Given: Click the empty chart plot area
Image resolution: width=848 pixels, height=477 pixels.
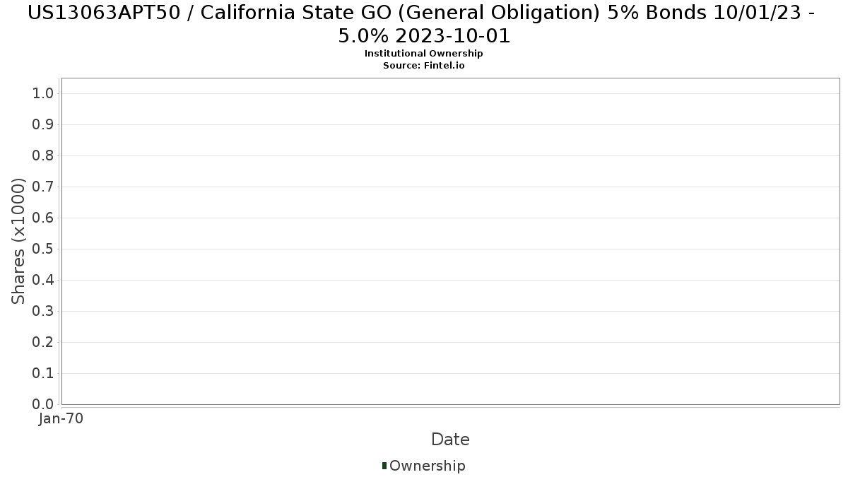Looking at the screenshot, I should pyautogui.click(x=450, y=241).
